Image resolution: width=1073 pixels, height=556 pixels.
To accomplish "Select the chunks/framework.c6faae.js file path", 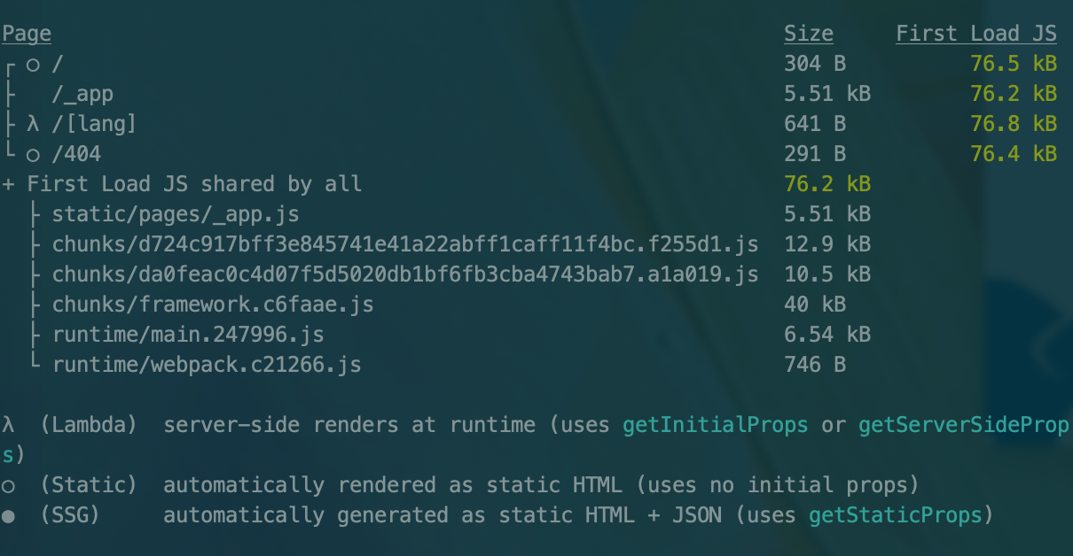I will pyautogui.click(x=213, y=305).
